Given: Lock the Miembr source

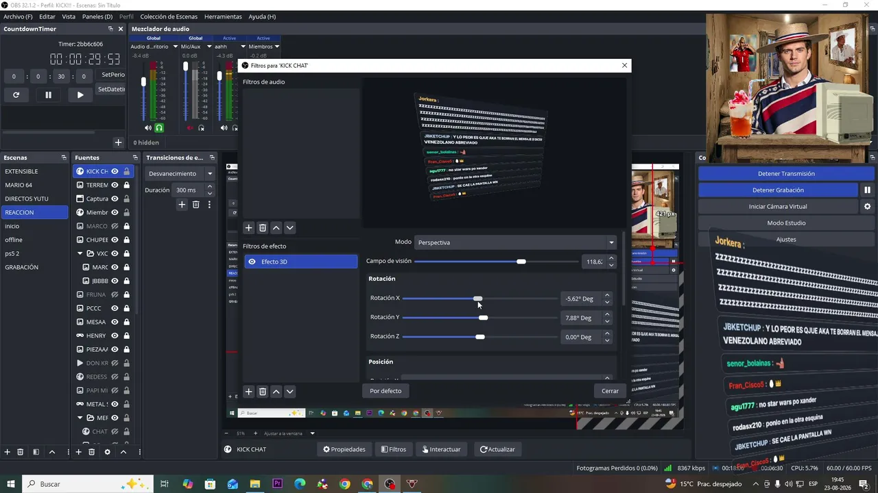Looking at the screenshot, I should tap(126, 212).
